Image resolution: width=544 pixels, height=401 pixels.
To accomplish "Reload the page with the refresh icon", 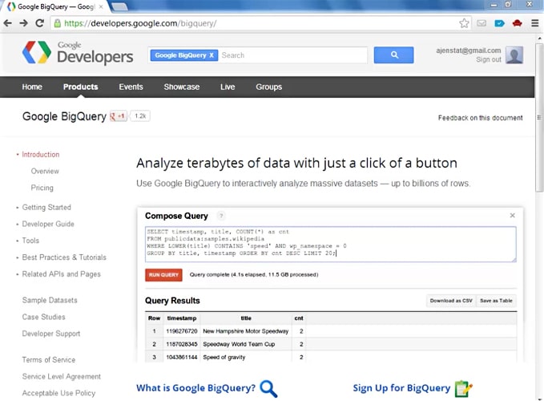I will point(39,23).
